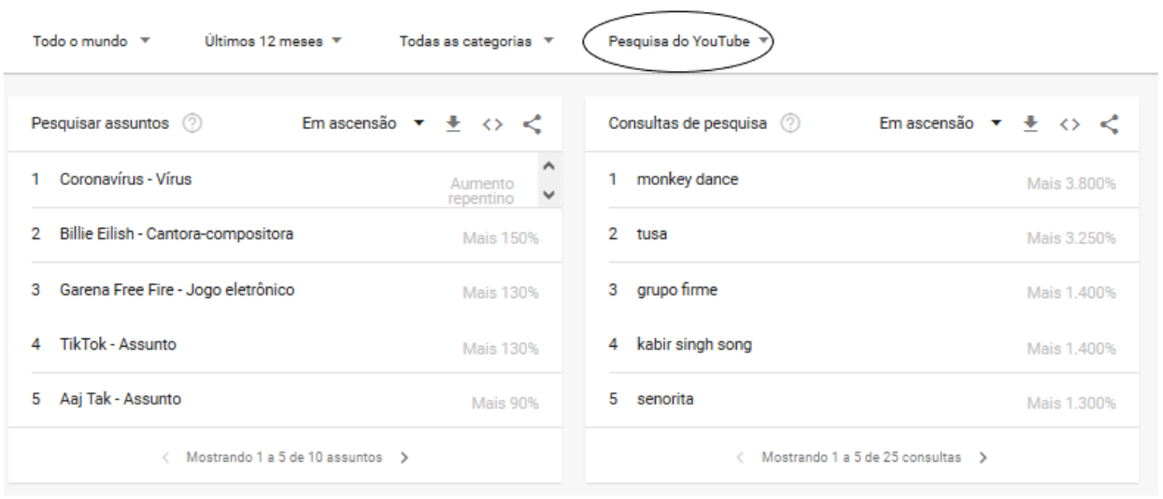Change the Em ascensão sort for assuntos
This screenshot has width=1163, height=499.
point(362,124)
